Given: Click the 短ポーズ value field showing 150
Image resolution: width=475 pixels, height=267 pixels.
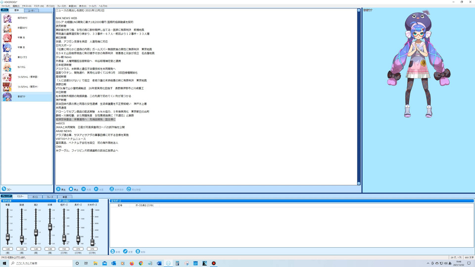Looking at the screenshot, I should point(64,249).
